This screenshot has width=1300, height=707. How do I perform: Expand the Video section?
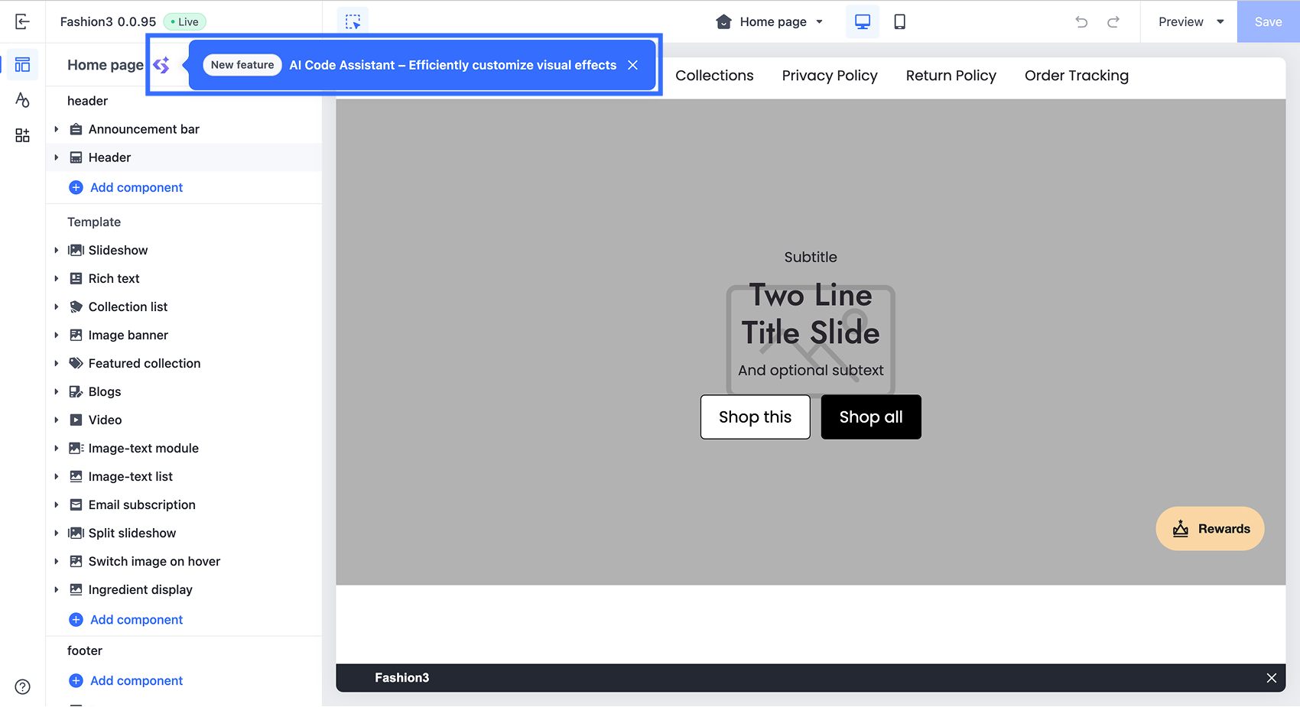coord(56,420)
